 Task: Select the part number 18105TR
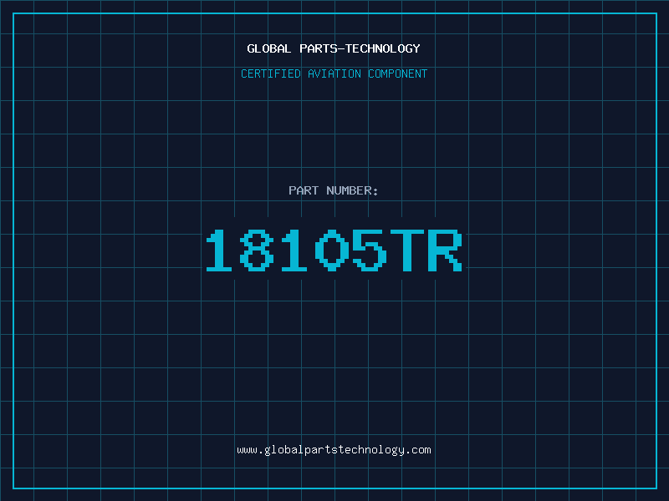[x=334, y=250]
